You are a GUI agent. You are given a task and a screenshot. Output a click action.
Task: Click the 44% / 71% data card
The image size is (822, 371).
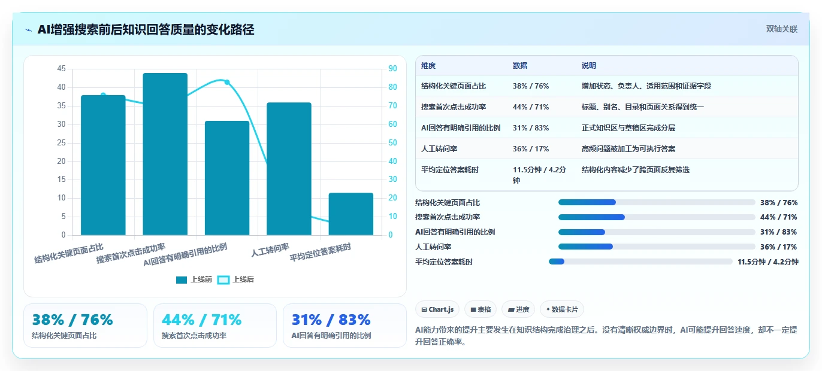tap(215, 326)
